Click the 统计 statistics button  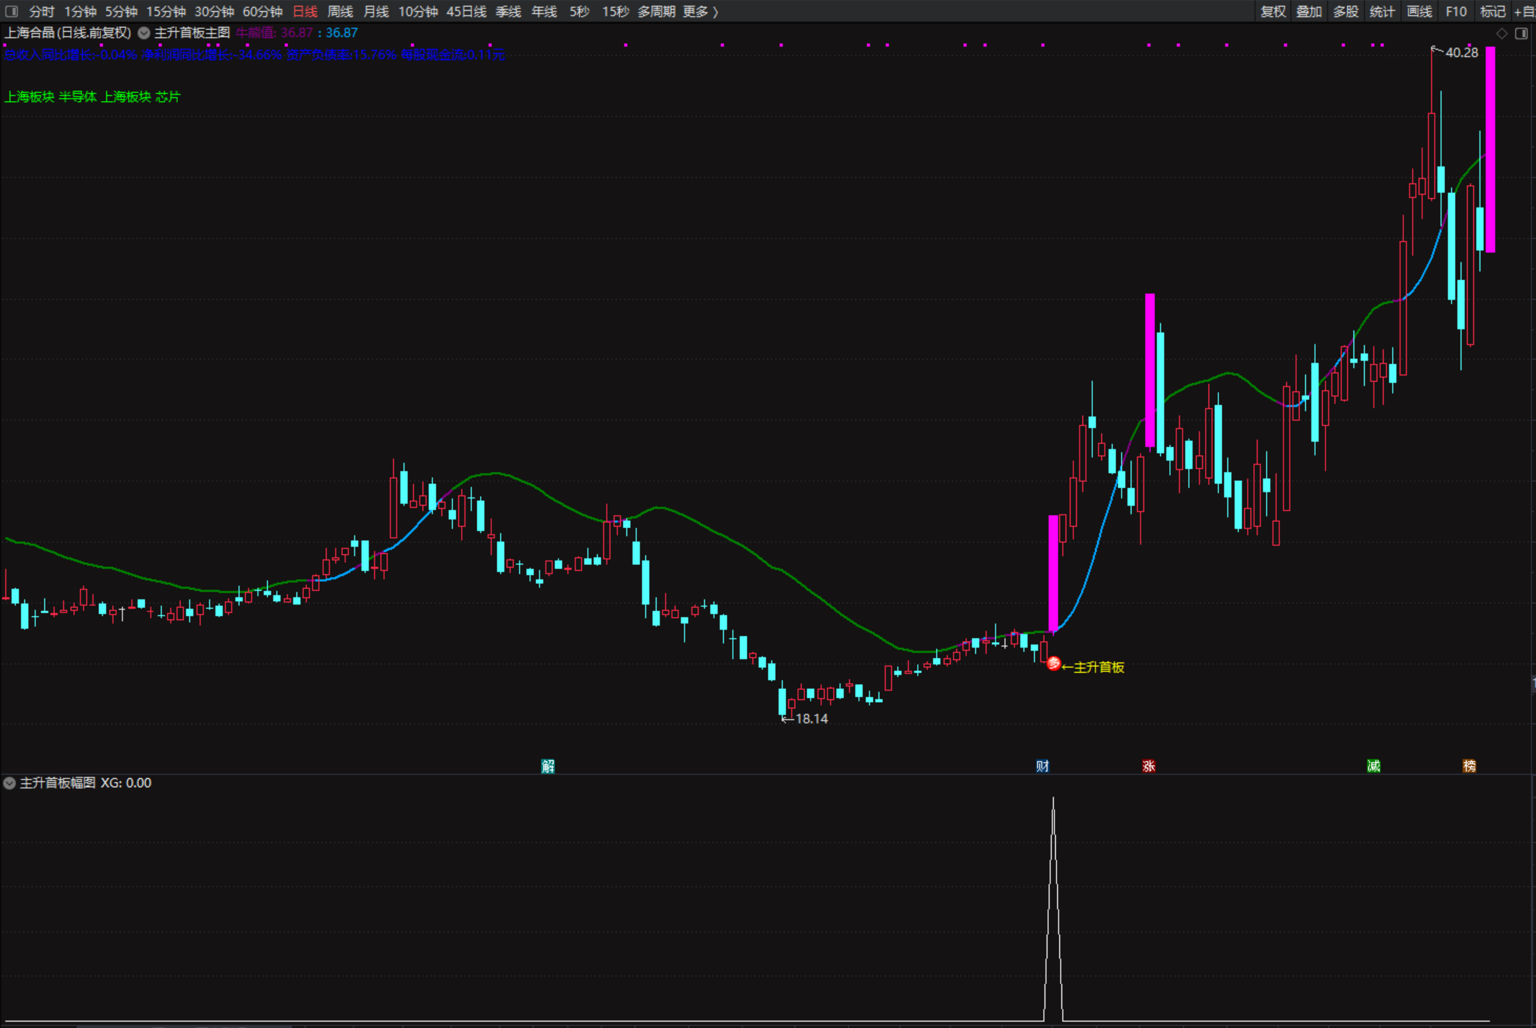[1383, 12]
